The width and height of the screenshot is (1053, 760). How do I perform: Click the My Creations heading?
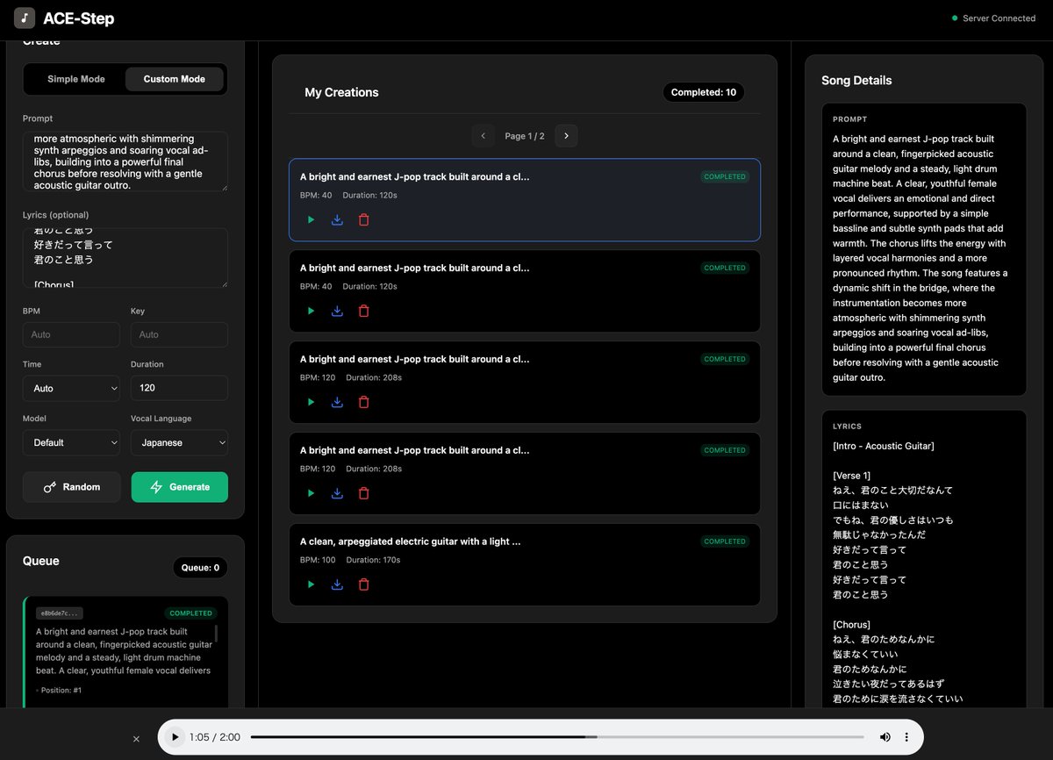point(341,92)
